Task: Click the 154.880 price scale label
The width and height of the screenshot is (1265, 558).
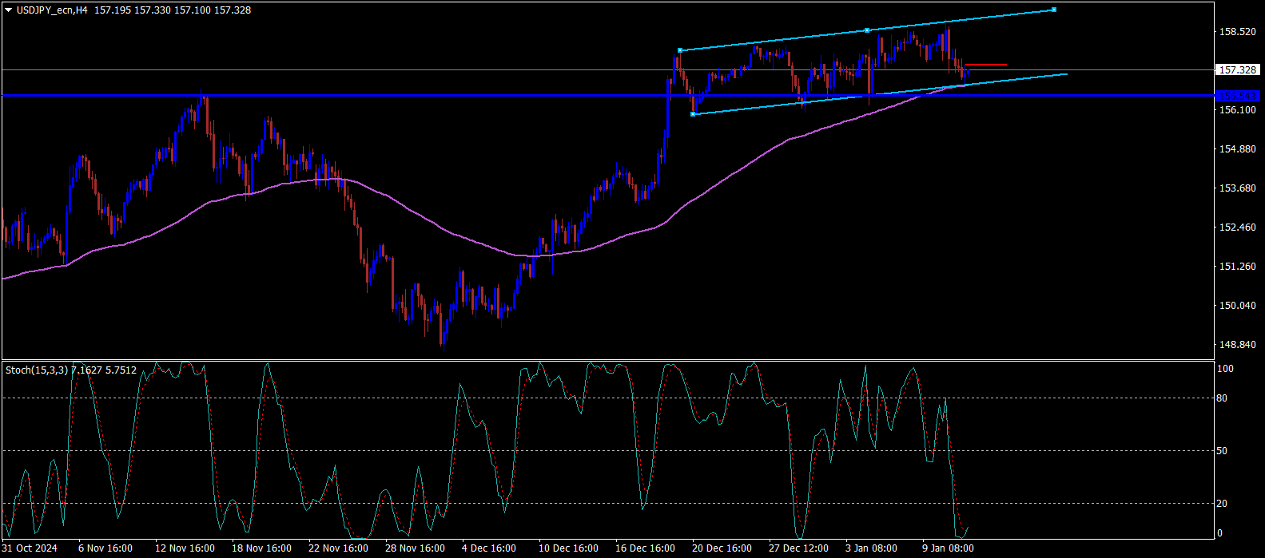Action: [1236, 149]
